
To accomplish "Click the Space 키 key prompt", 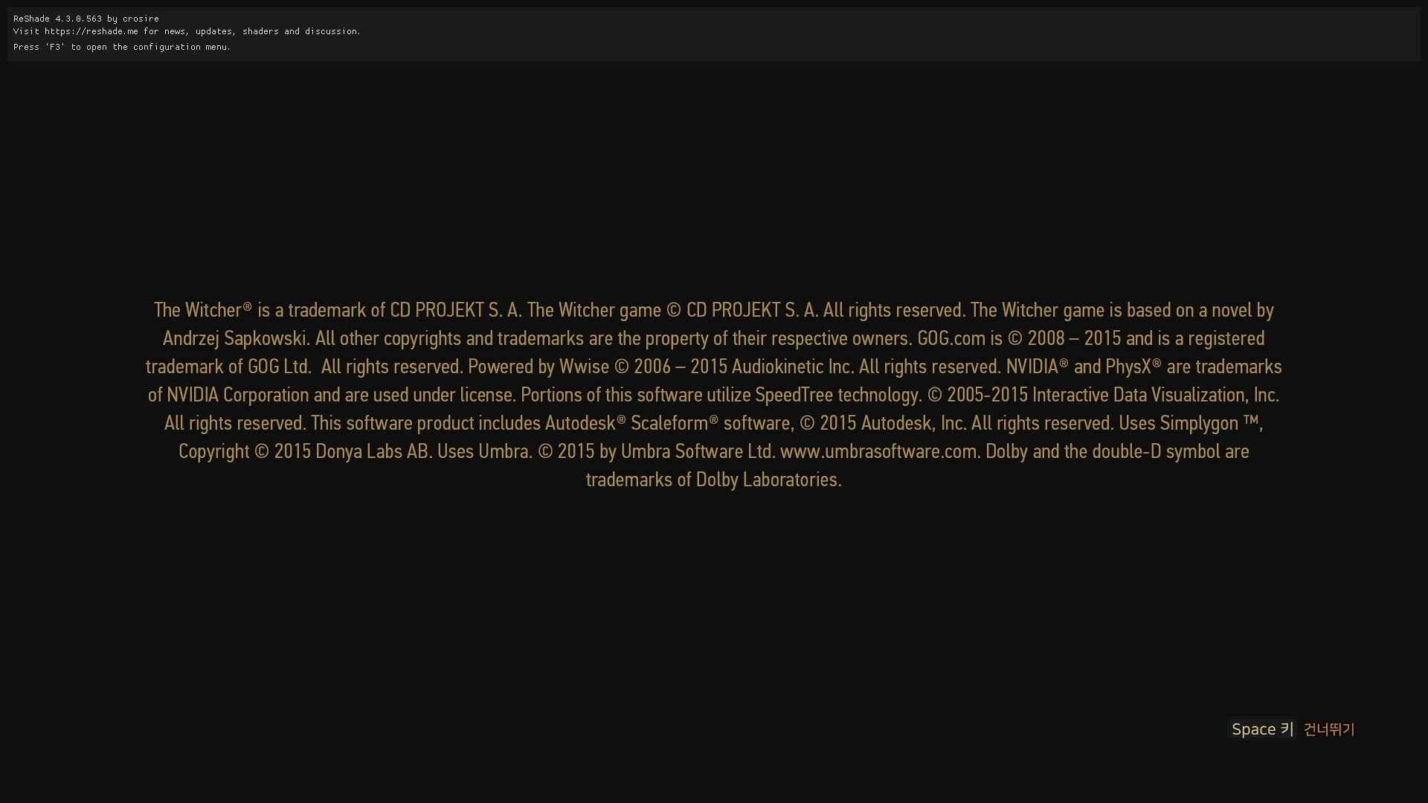I will 1262,729.
